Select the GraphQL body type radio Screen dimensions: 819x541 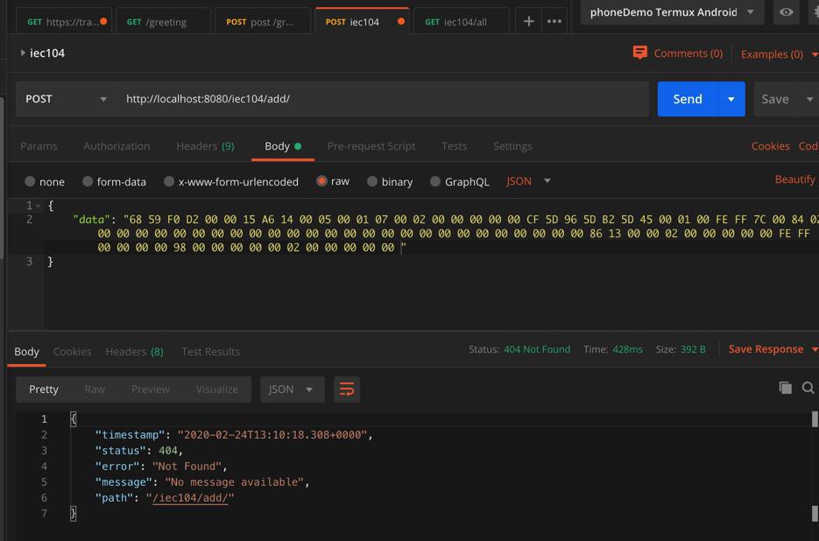435,181
